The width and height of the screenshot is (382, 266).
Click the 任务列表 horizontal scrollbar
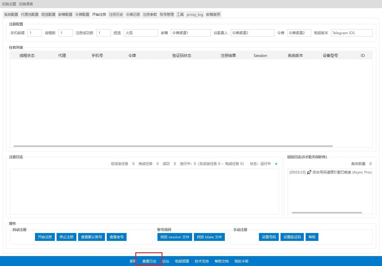[x=173, y=146]
